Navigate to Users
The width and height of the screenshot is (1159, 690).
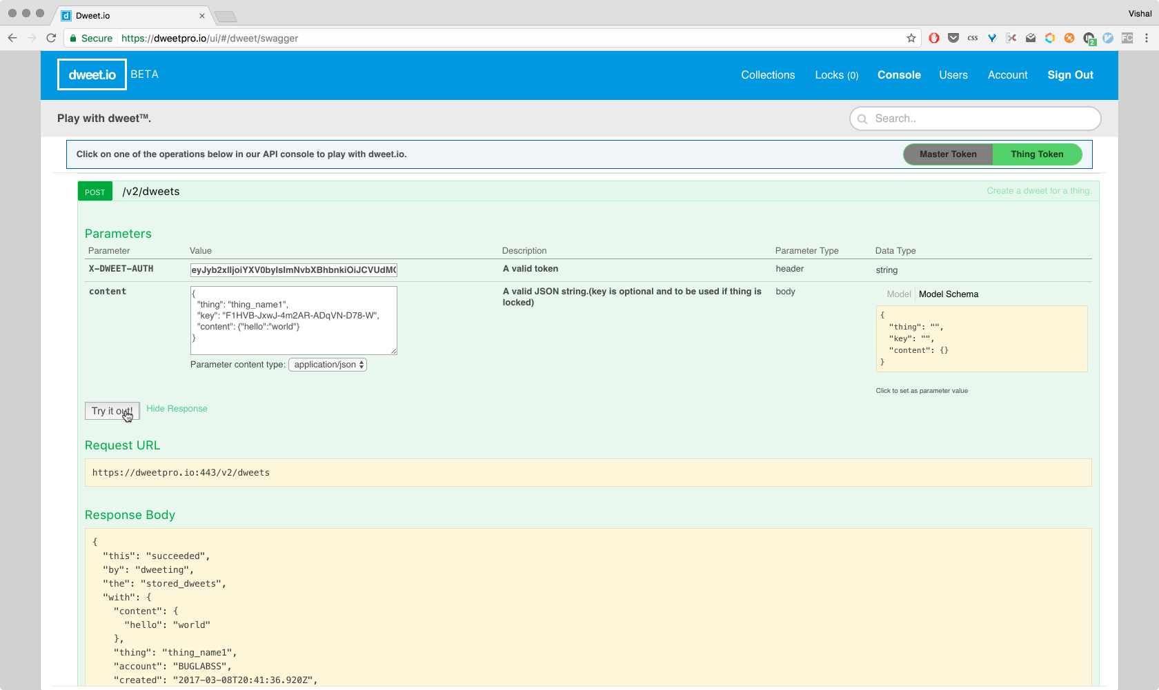pyautogui.click(x=953, y=75)
